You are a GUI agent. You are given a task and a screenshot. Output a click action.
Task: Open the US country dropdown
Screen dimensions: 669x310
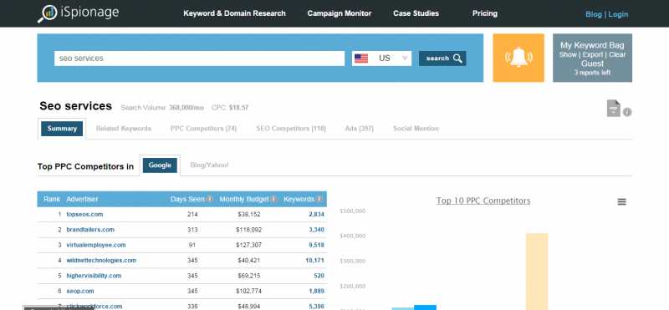click(x=382, y=58)
